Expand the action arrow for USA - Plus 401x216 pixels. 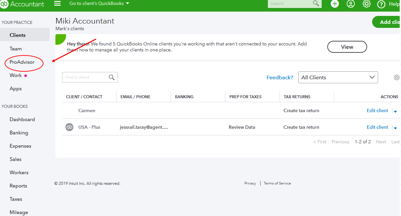click(395, 128)
